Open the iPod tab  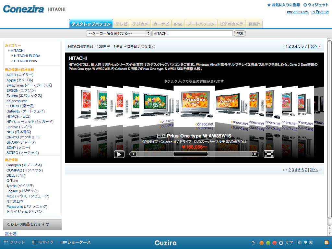[178, 24]
